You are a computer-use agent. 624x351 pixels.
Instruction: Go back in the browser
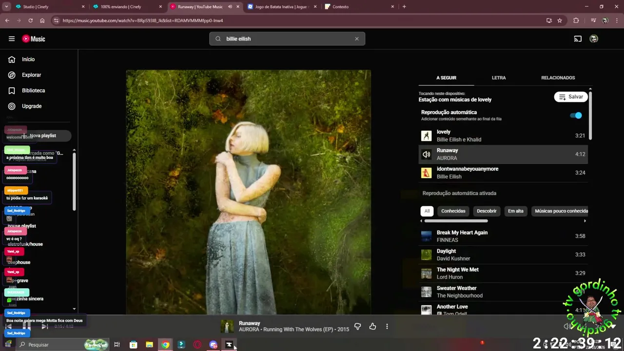coord(7,20)
